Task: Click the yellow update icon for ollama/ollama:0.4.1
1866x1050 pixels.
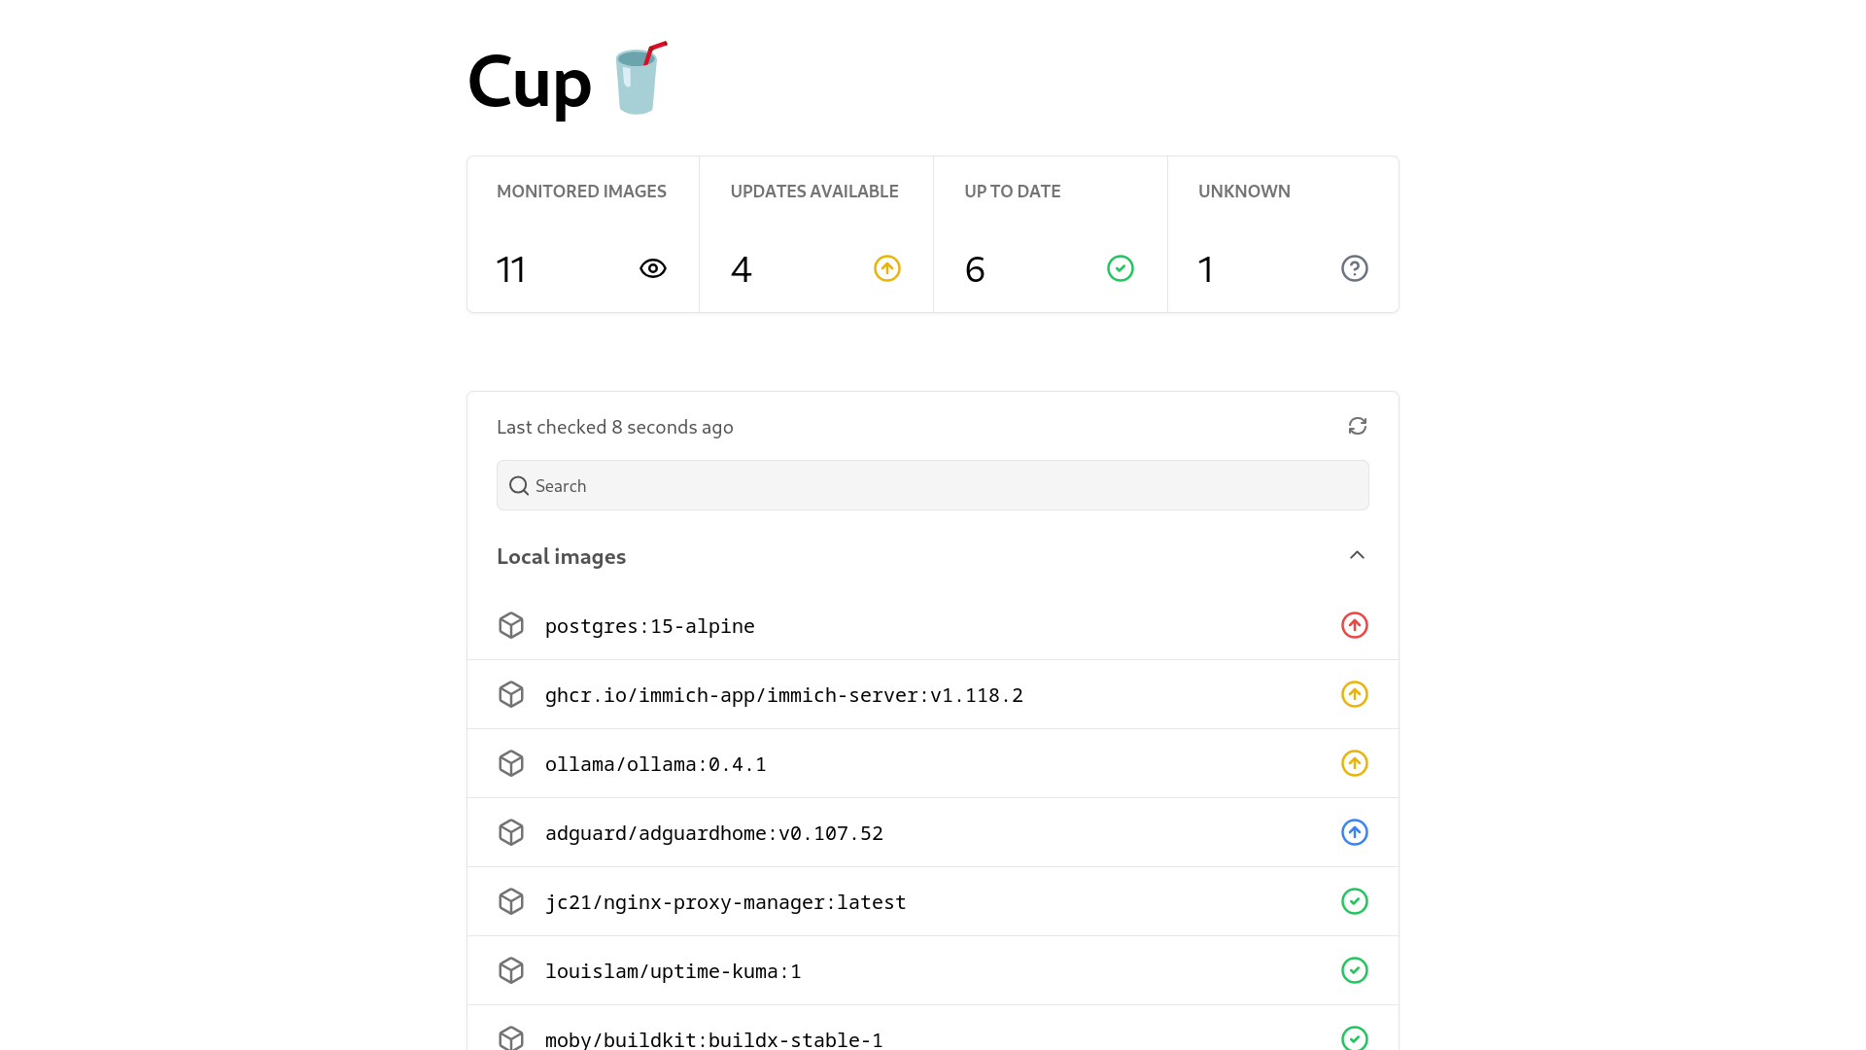Action: pyautogui.click(x=1354, y=763)
